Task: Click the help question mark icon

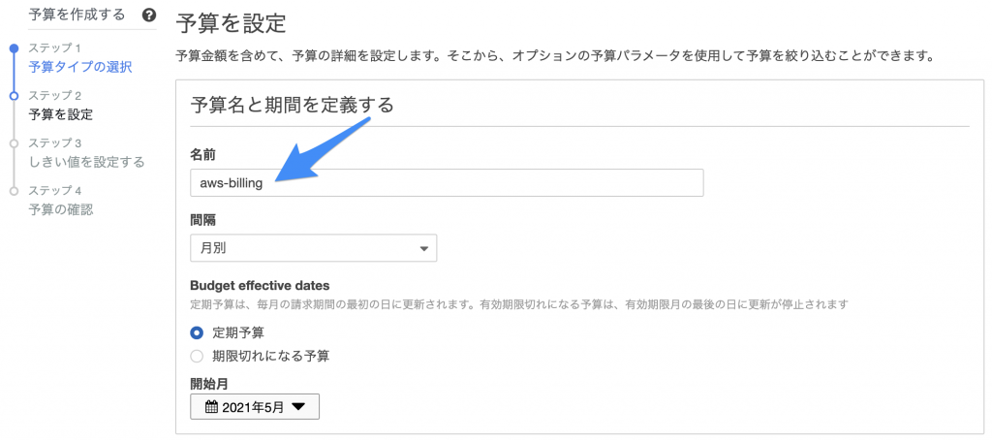Action: tap(149, 15)
